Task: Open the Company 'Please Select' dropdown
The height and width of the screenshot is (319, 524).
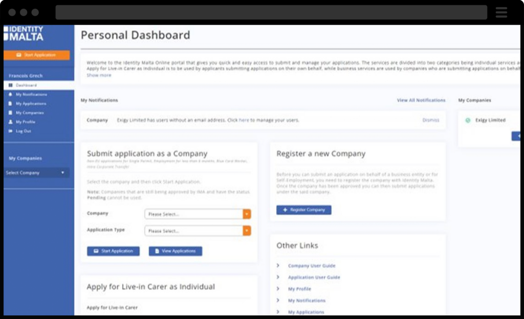Action: click(x=198, y=214)
